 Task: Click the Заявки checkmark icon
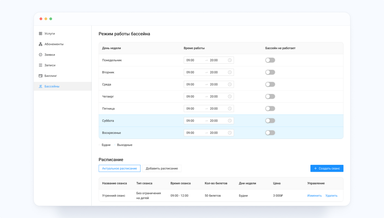[x=40, y=55]
